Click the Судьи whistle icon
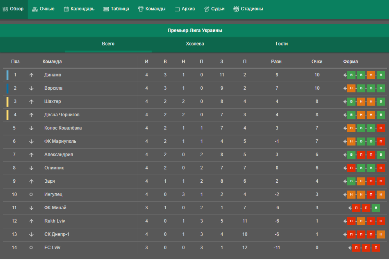This screenshot has height=260, width=389. click(x=207, y=9)
